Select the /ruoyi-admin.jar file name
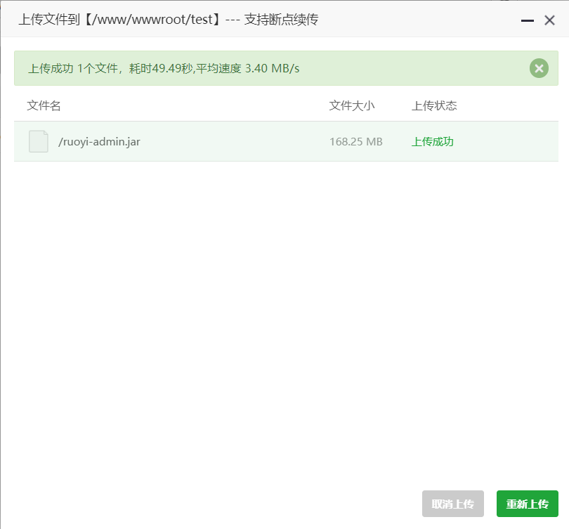 pyautogui.click(x=99, y=141)
